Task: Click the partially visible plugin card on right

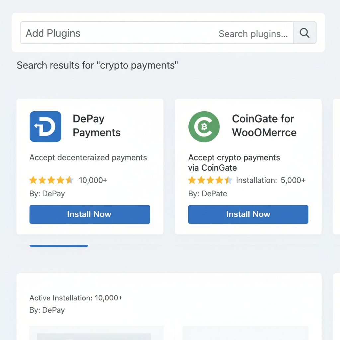Action: point(337,166)
